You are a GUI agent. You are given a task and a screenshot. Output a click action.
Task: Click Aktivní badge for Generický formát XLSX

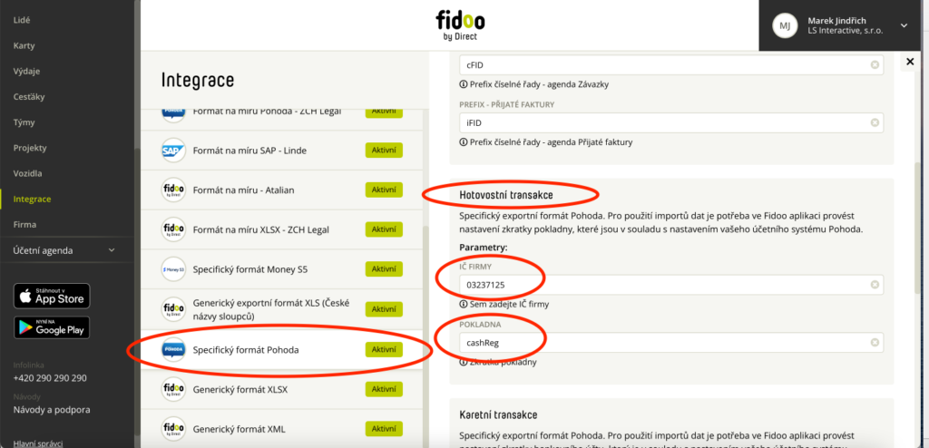click(384, 389)
